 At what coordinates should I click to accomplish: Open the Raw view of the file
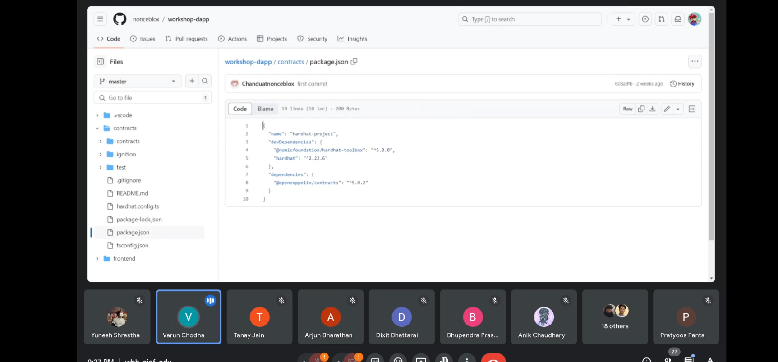628,109
